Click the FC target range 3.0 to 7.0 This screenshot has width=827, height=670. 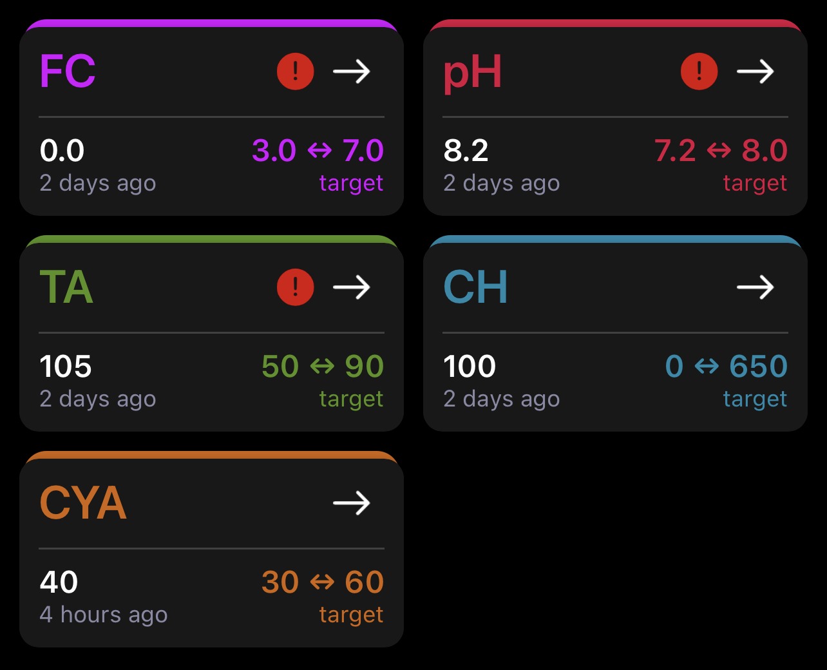click(x=318, y=151)
